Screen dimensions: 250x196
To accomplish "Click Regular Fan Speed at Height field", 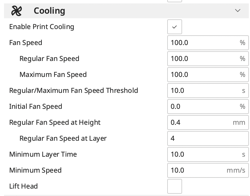I will [208, 122].
